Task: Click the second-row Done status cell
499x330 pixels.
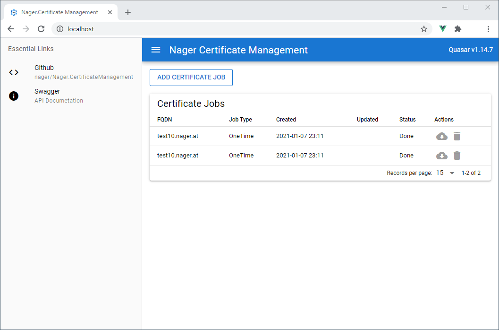Action: tap(406, 156)
